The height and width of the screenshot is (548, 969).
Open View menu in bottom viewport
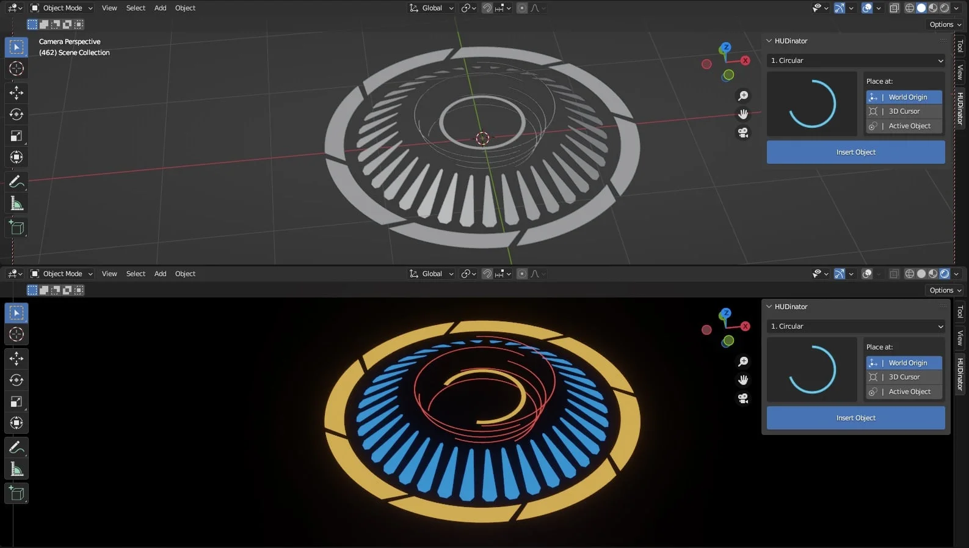[109, 274]
